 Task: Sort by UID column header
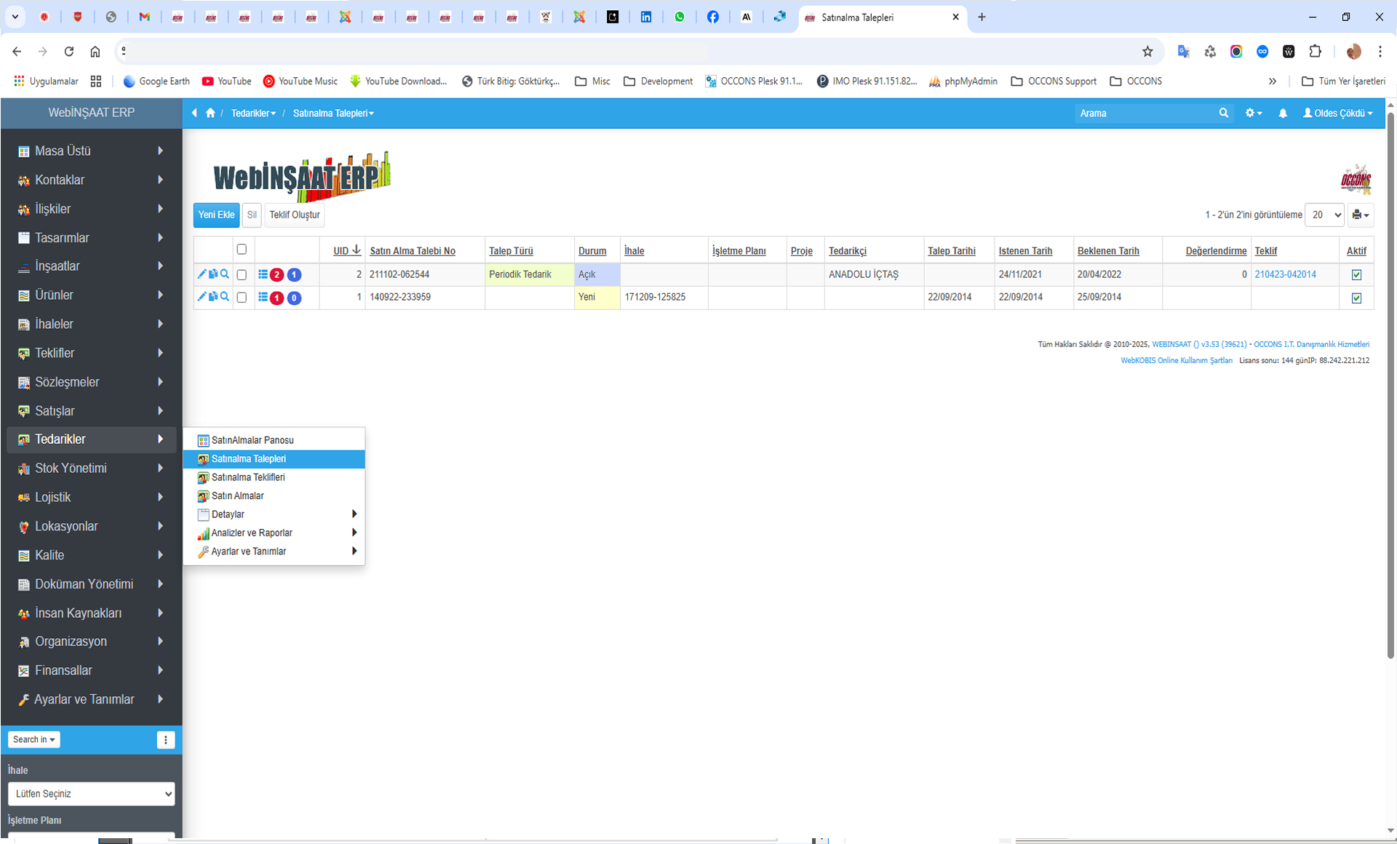[x=346, y=250]
